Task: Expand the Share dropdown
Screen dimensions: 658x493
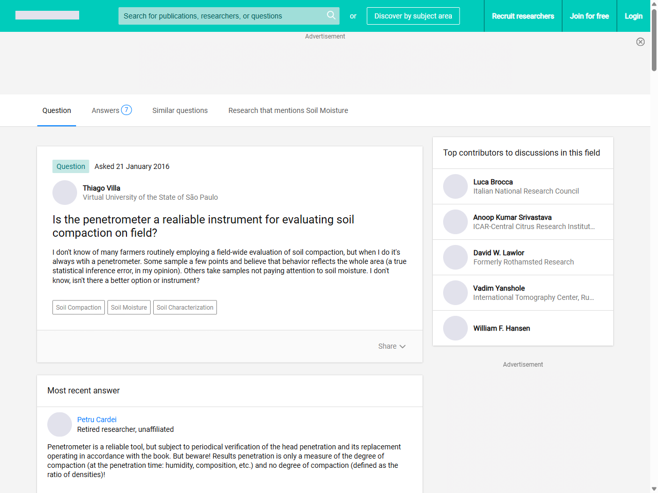Action: pos(392,346)
